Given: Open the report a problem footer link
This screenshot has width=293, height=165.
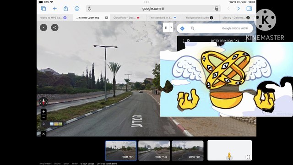Looking at the screenshot, I should 45,164.
